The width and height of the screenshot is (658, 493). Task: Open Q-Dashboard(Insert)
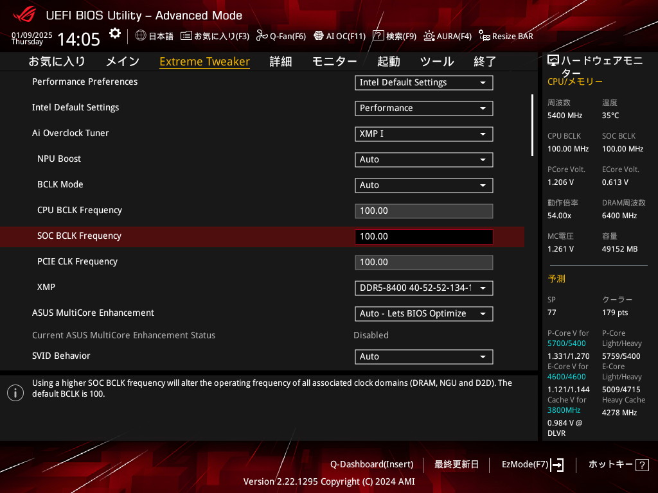click(371, 465)
